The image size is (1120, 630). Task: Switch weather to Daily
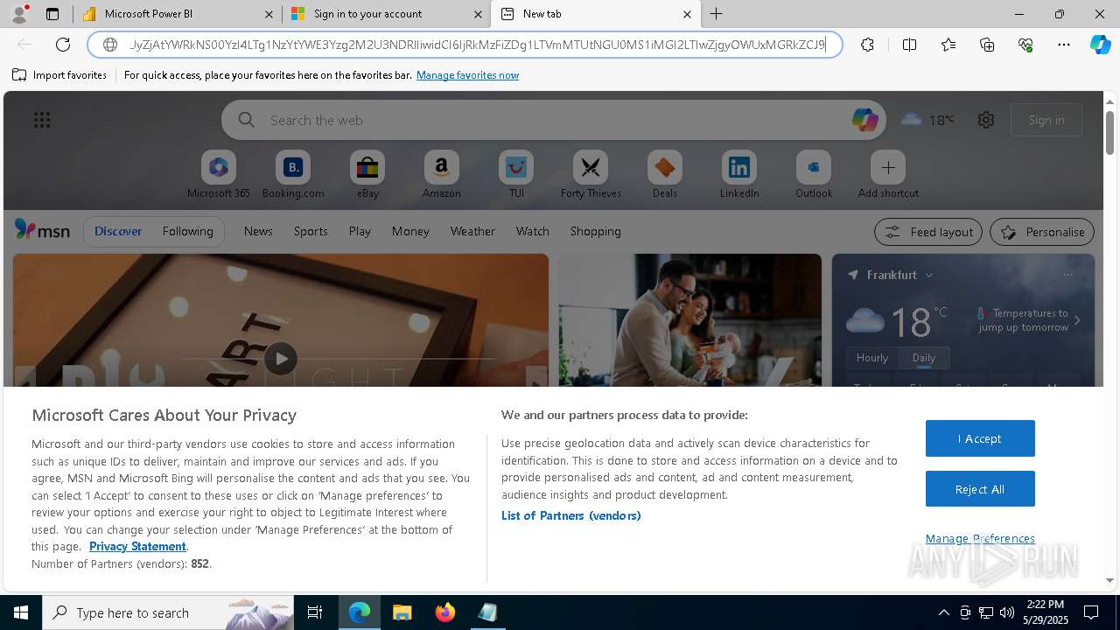pyautogui.click(x=924, y=358)
